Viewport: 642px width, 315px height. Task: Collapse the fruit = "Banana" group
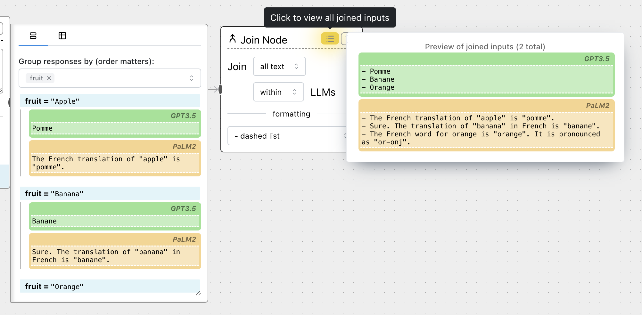click(110, 193)
